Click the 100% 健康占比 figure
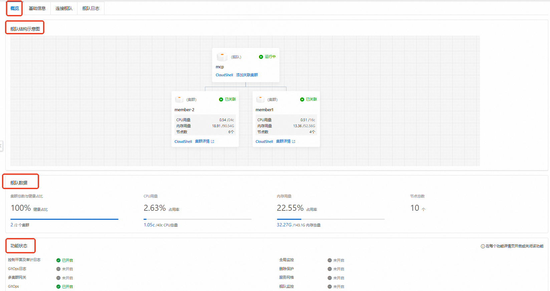 coord(29,208)
